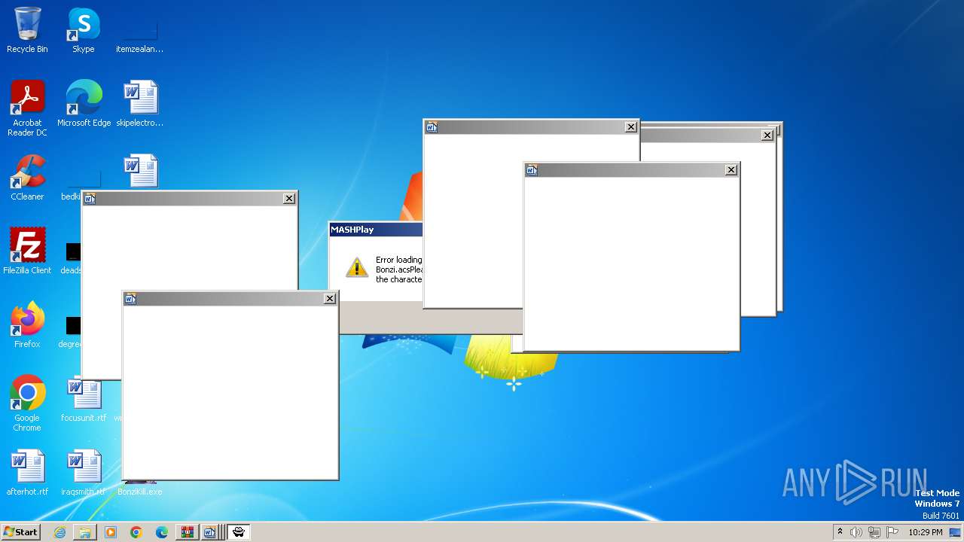Open the Start menu

(x=20, y=532)
